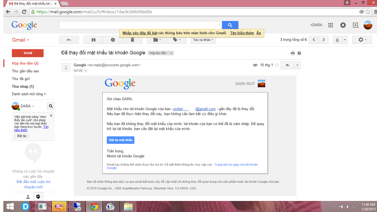Open the move-to folder dropdown
377x212 pixels.
[x=157, y=40]
